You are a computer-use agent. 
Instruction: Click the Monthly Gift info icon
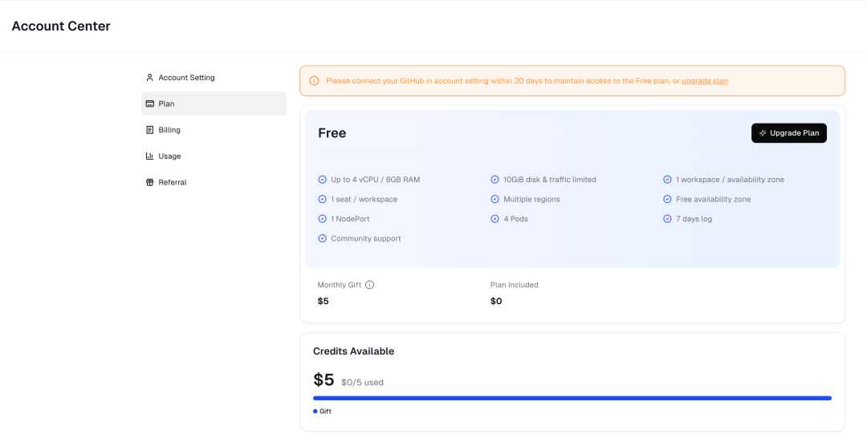click(x=369, y=285)
